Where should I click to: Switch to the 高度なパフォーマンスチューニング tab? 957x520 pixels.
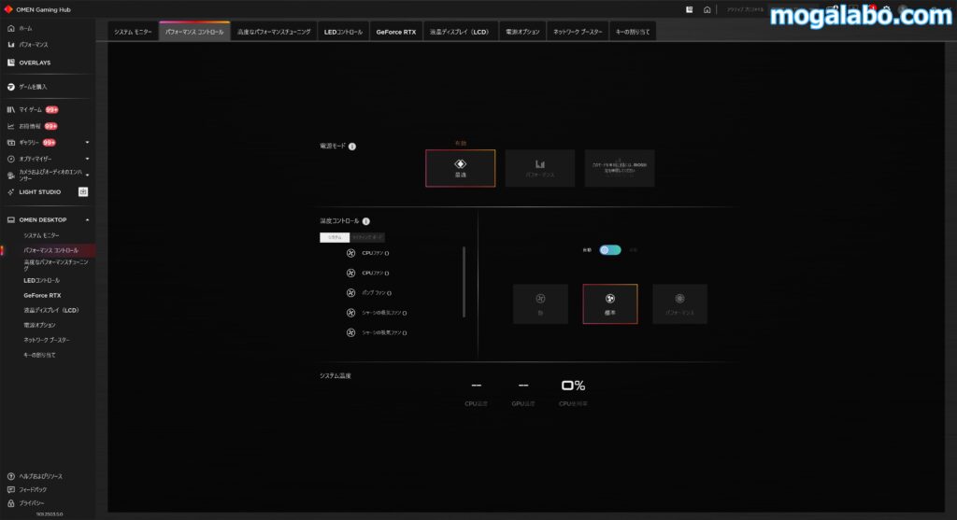274,32
